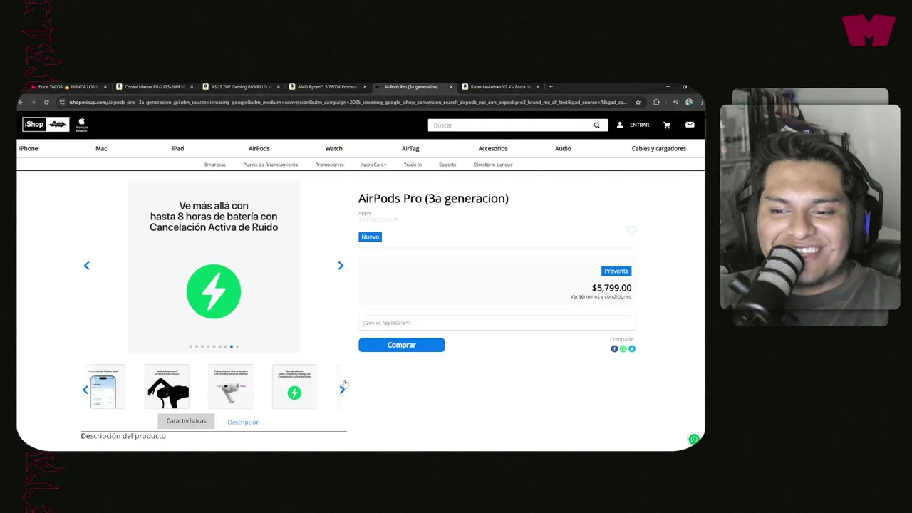
Task: Click the blue Comprar button
Action: point(401,345)
